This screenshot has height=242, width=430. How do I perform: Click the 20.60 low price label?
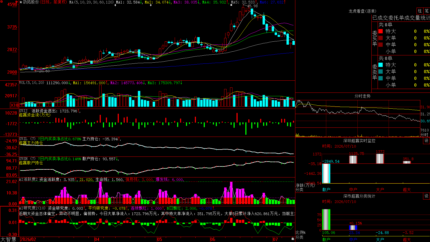point(44,71)
